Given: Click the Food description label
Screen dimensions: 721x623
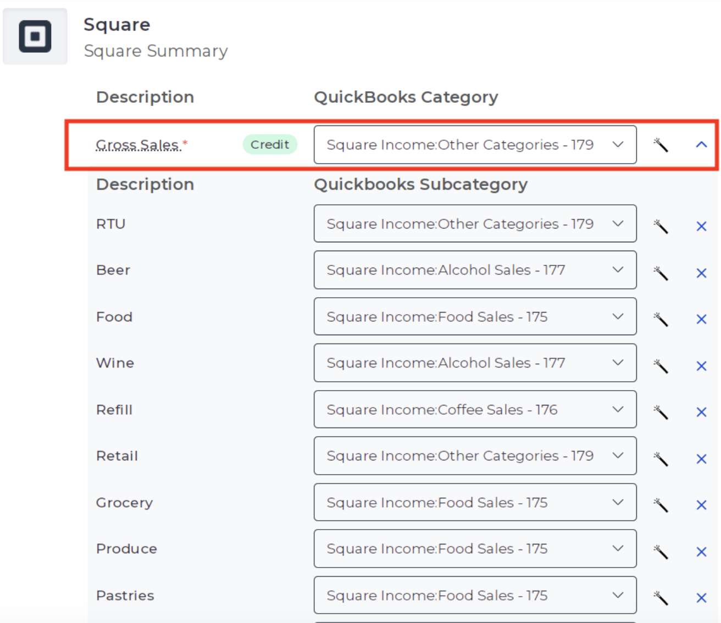Looking at the screenshot, I should coord(114,316).
